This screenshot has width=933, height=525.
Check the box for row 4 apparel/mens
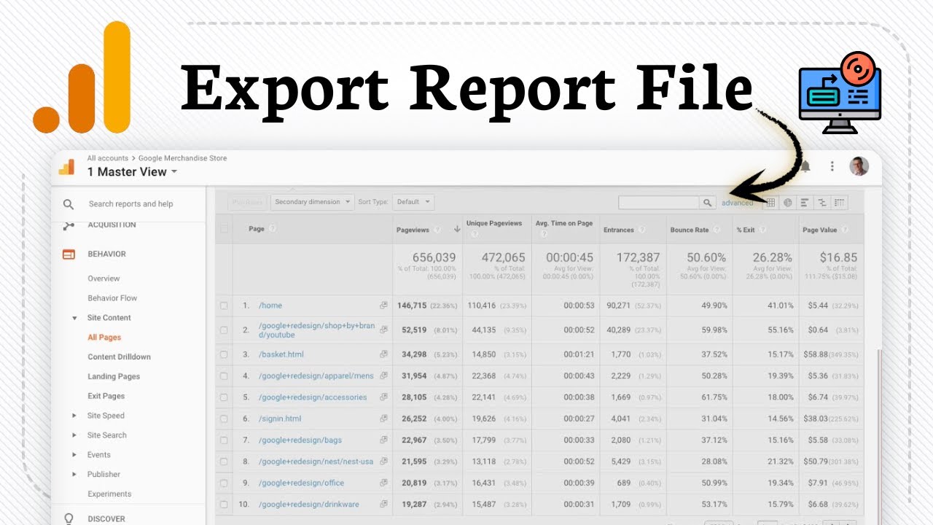pos(224,376)
